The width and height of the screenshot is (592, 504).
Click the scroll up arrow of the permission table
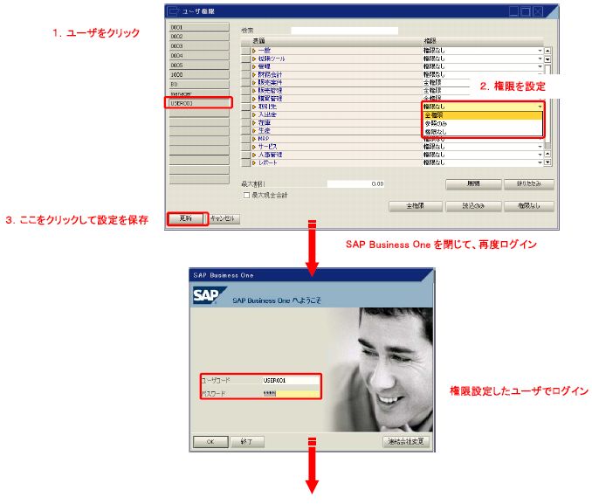point(547,51)
